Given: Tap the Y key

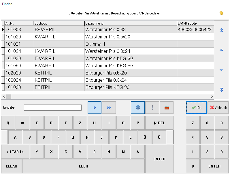Looking at the screenshot, I should tap(37, 152).
